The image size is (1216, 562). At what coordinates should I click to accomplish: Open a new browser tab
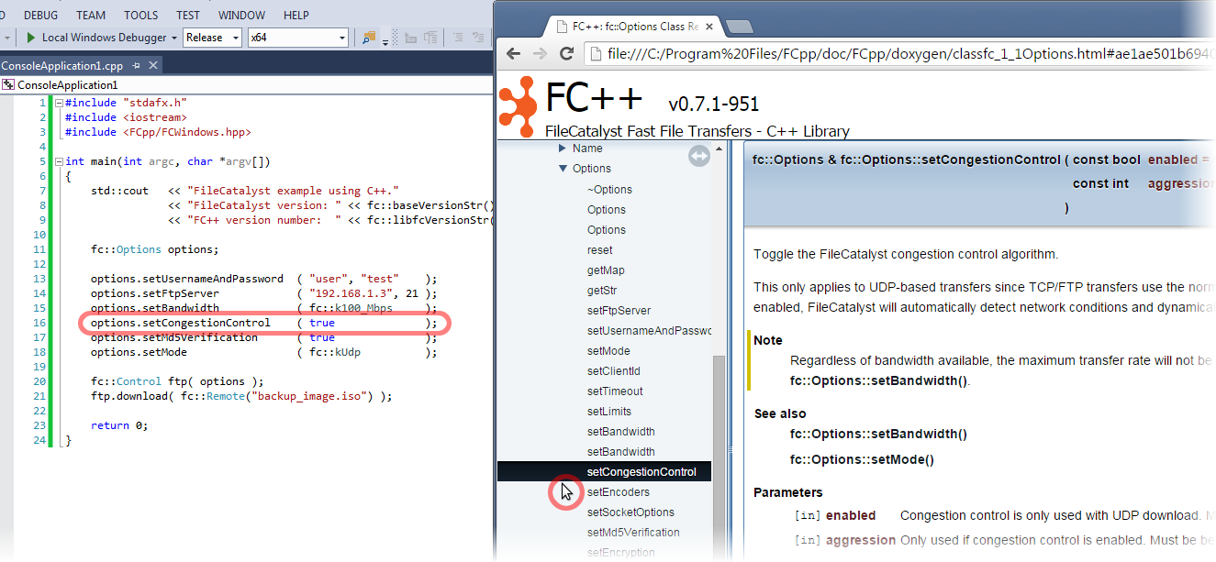coord(740,26)
